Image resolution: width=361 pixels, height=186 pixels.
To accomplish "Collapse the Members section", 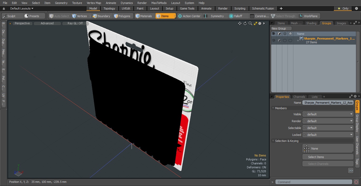I will [273, 108].
